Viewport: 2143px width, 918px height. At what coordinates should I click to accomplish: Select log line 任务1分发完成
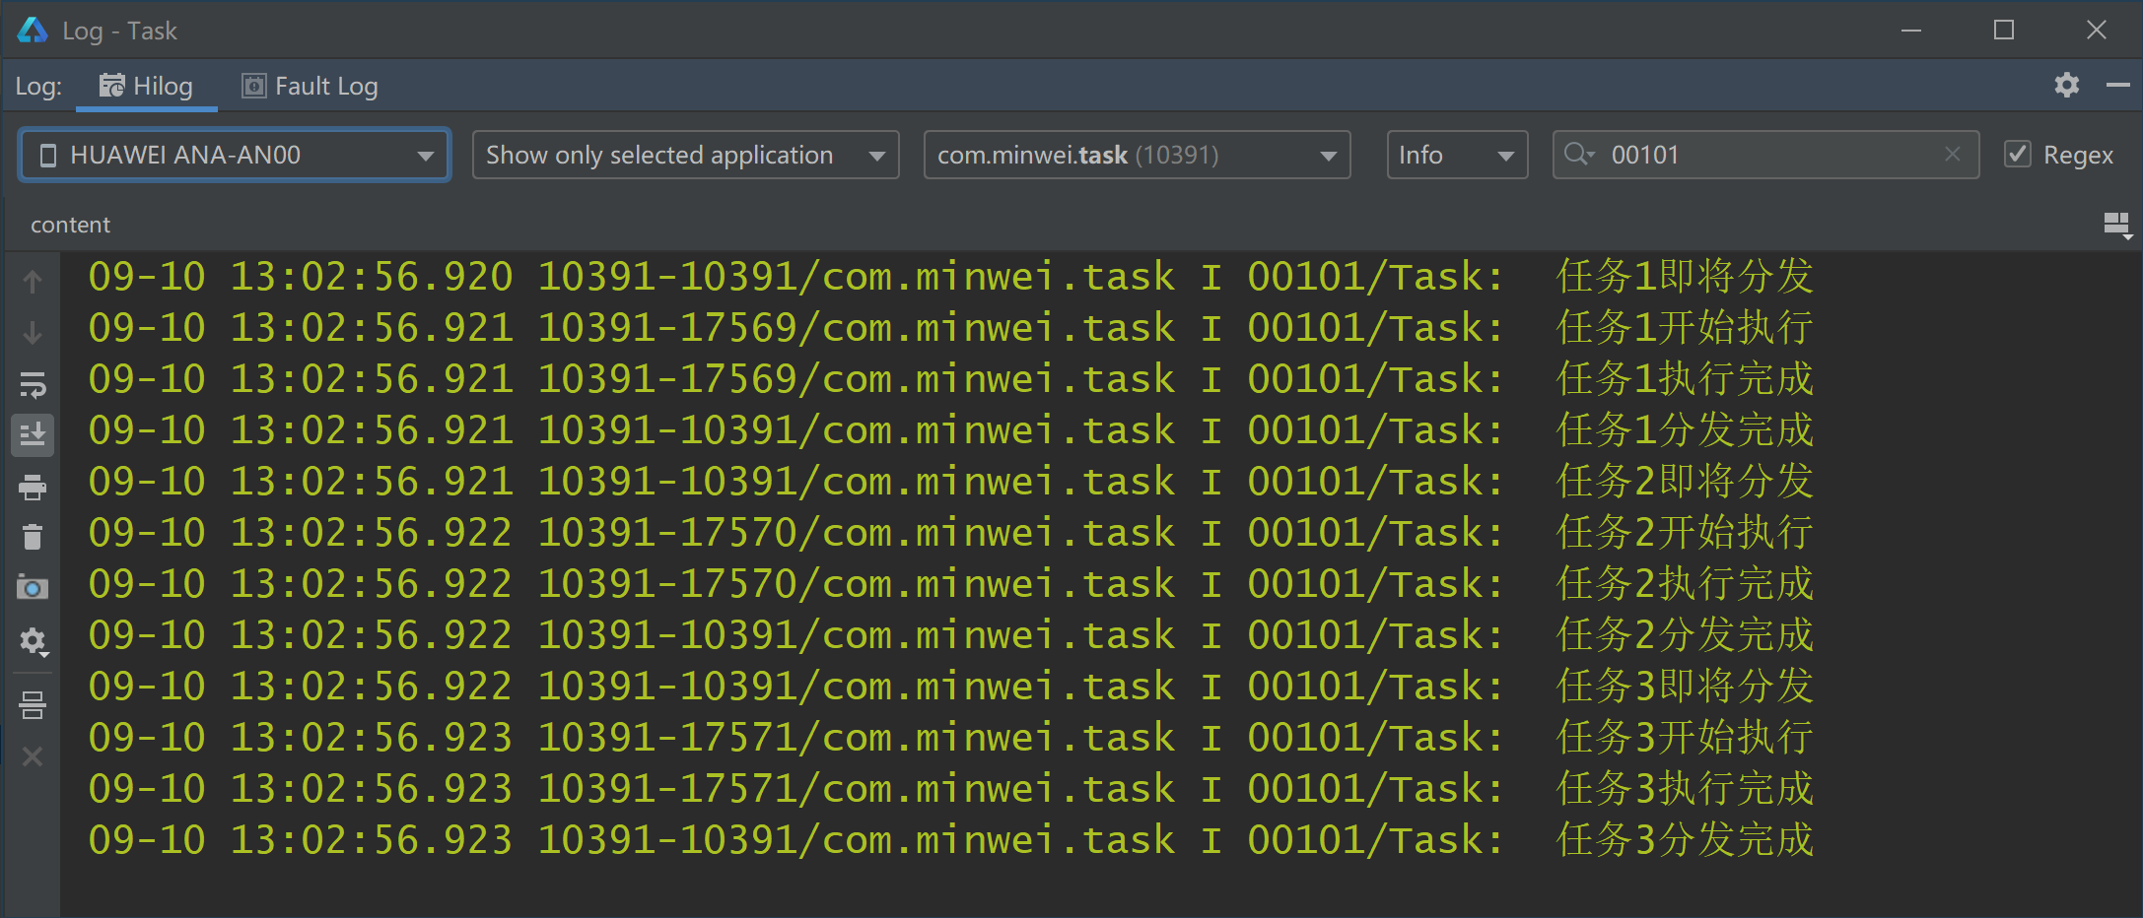pos(950,430)
